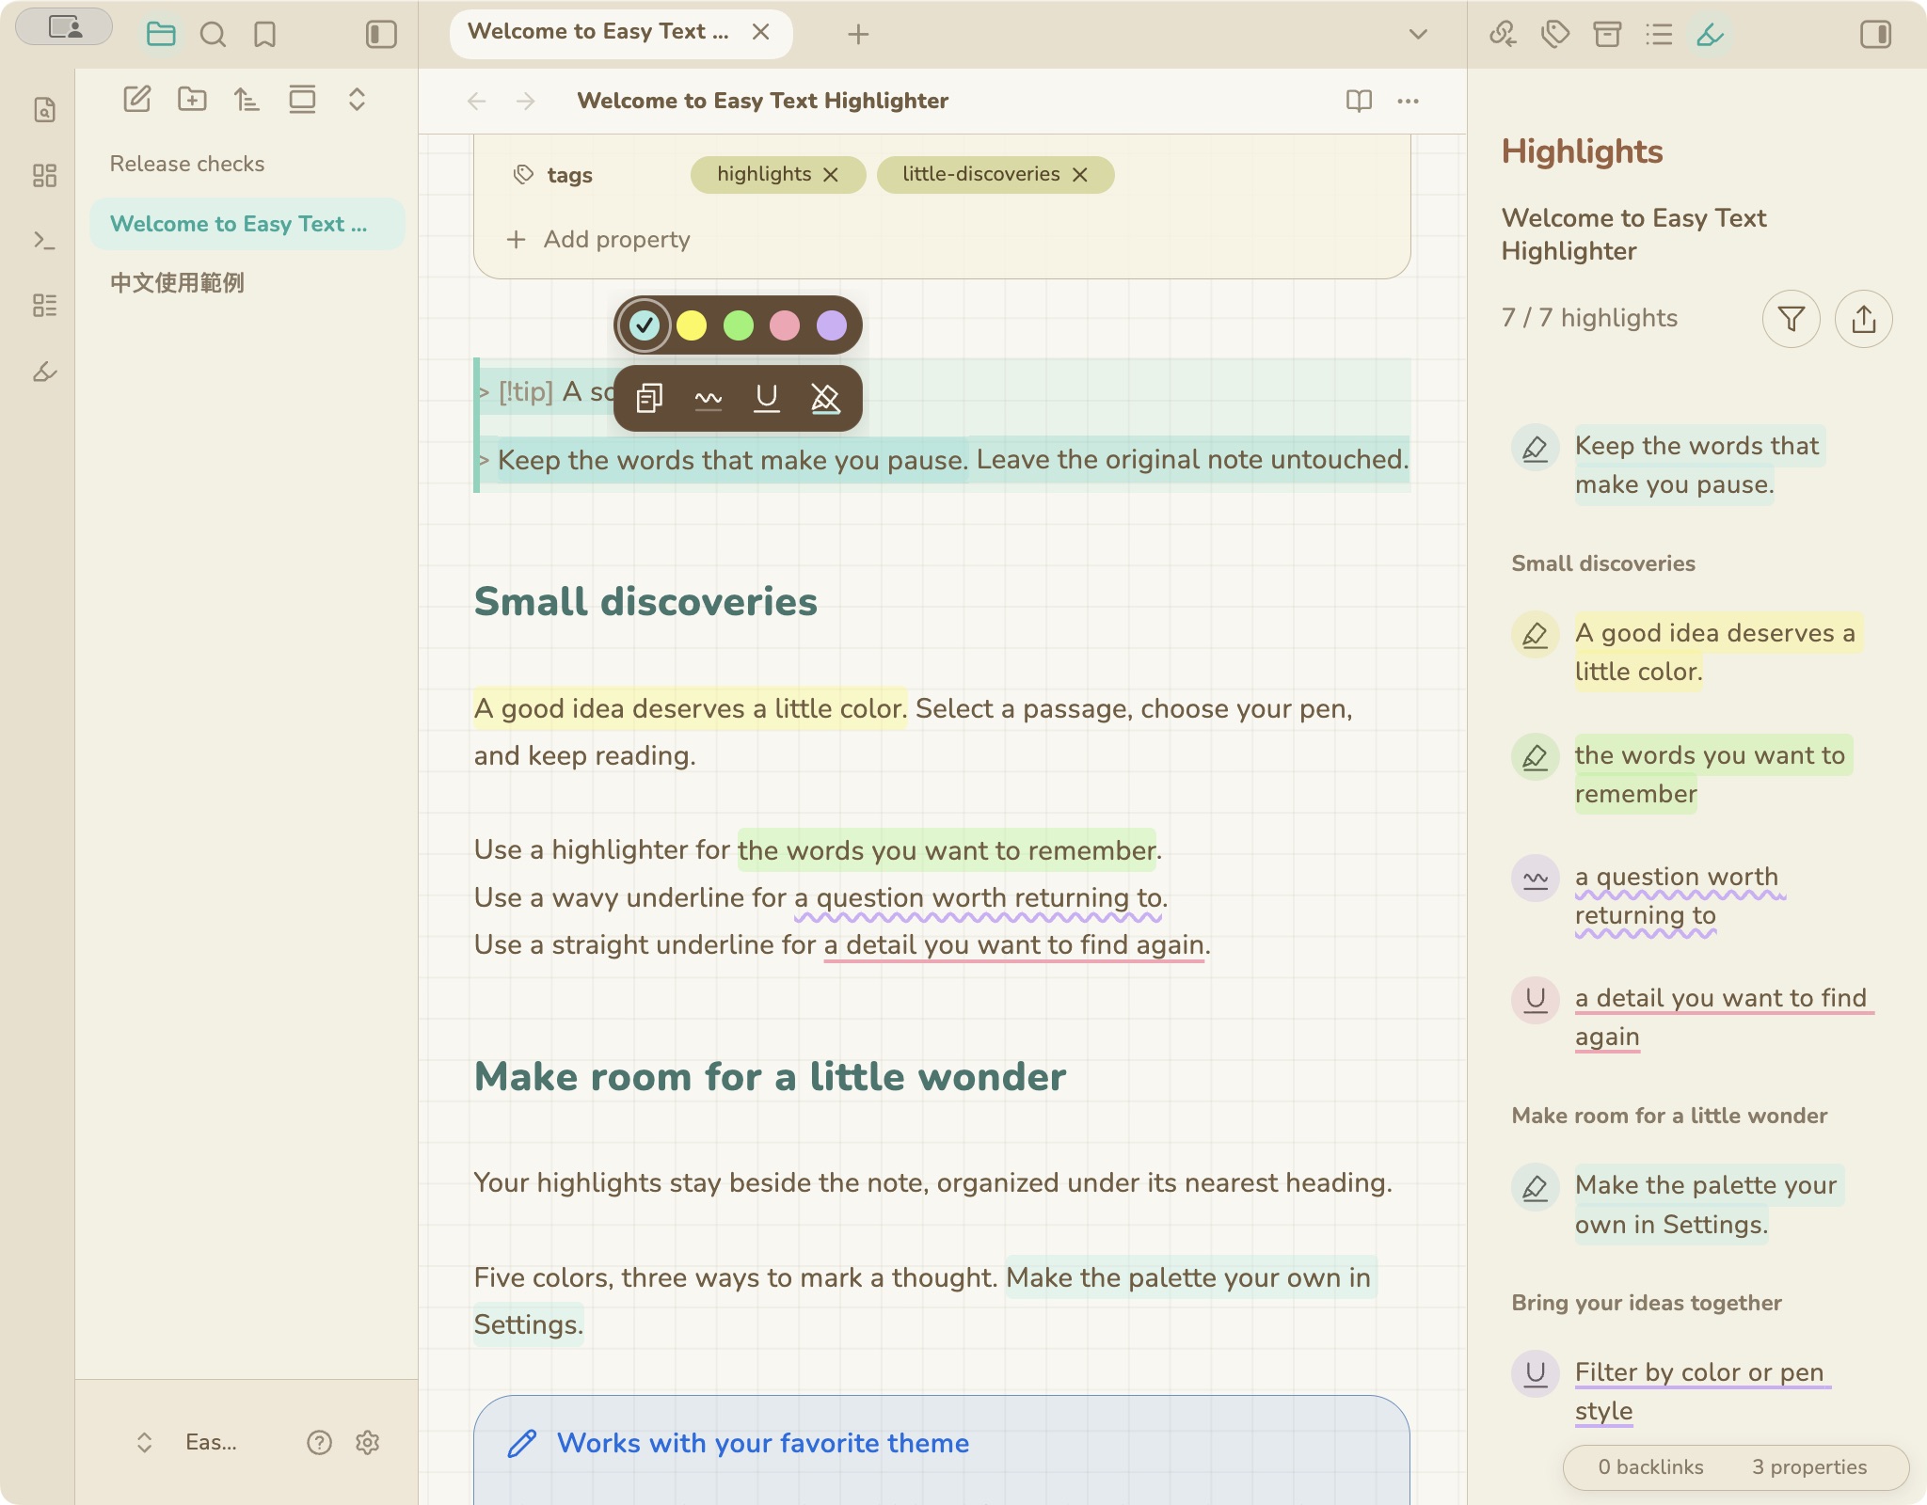Screen dimensions: 1927x1505
Task: Open the note's more options menu
Action: click(x=1408, y=101)
